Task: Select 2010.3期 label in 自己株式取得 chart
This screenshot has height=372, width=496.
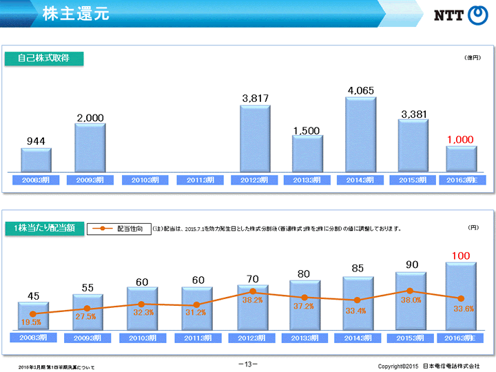Action: click(145, 180)
